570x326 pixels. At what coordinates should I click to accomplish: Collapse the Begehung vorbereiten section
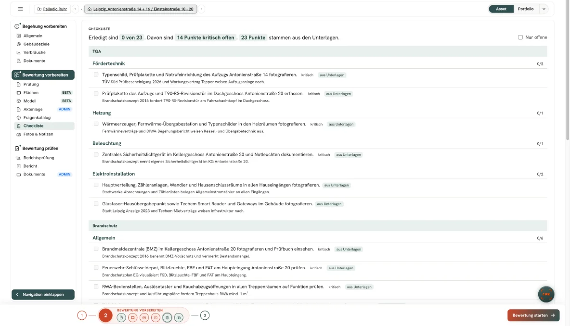coord(43,26)
